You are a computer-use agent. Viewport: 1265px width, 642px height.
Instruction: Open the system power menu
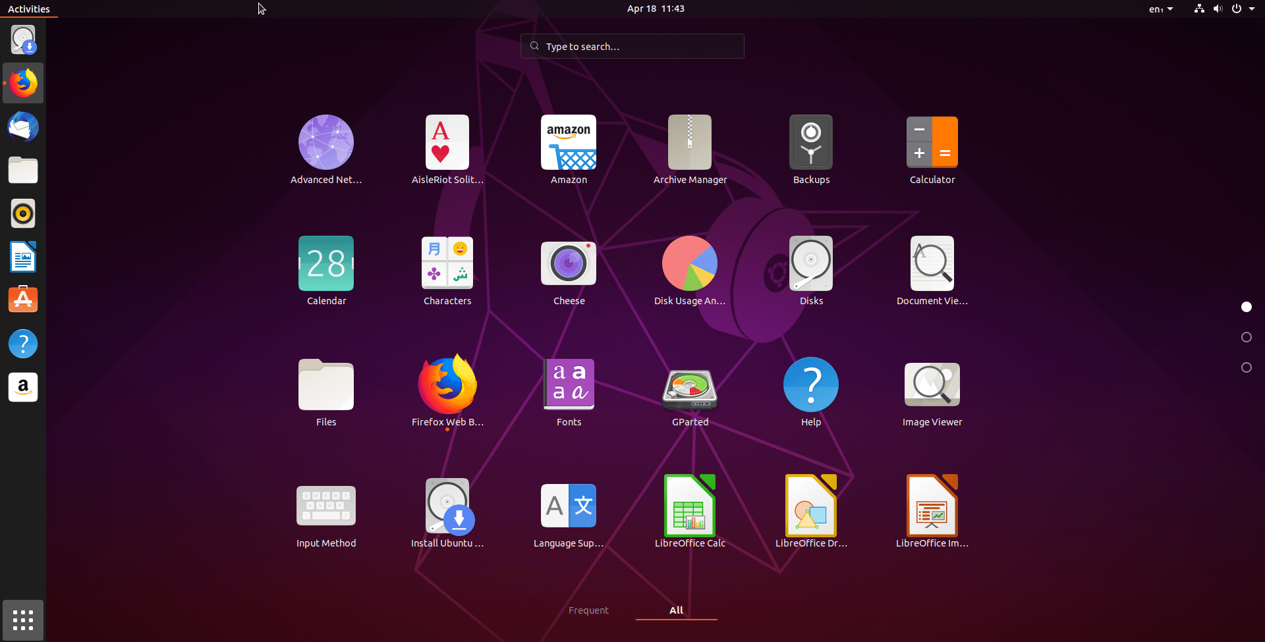tap(1243, 9)
